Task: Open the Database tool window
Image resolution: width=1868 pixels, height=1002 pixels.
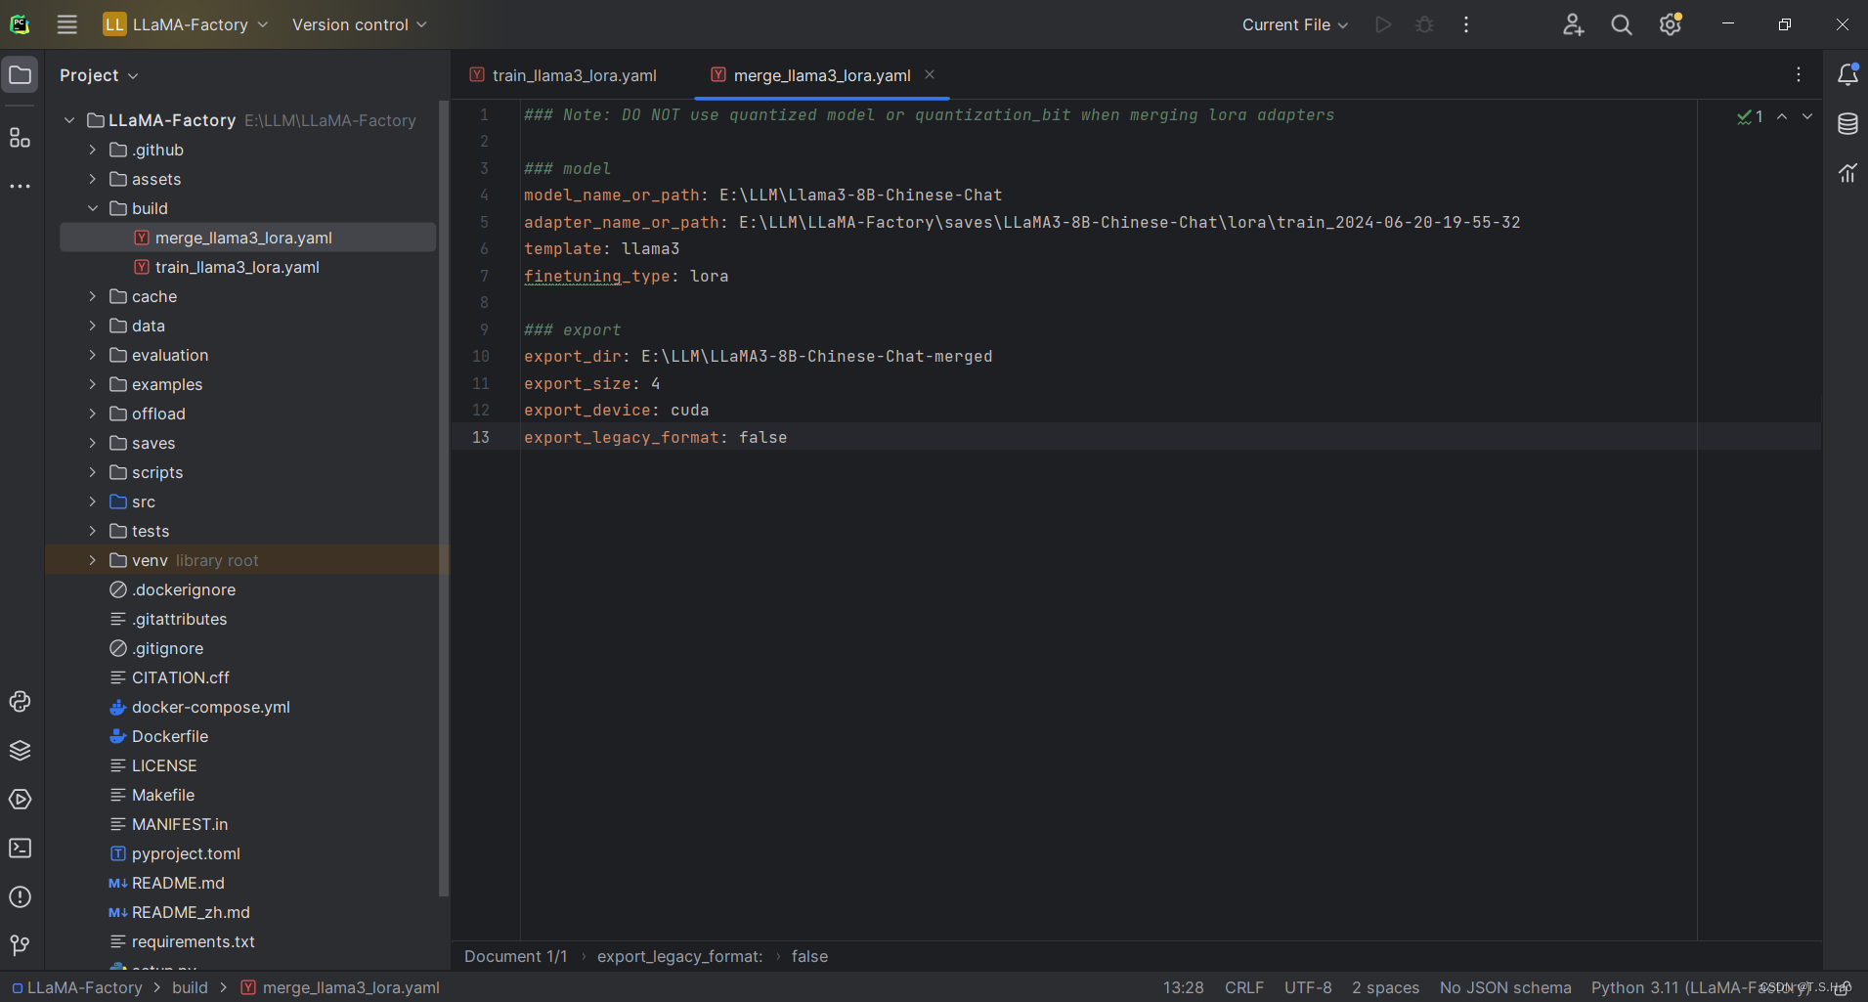Action: click(x=1847, y=124)
